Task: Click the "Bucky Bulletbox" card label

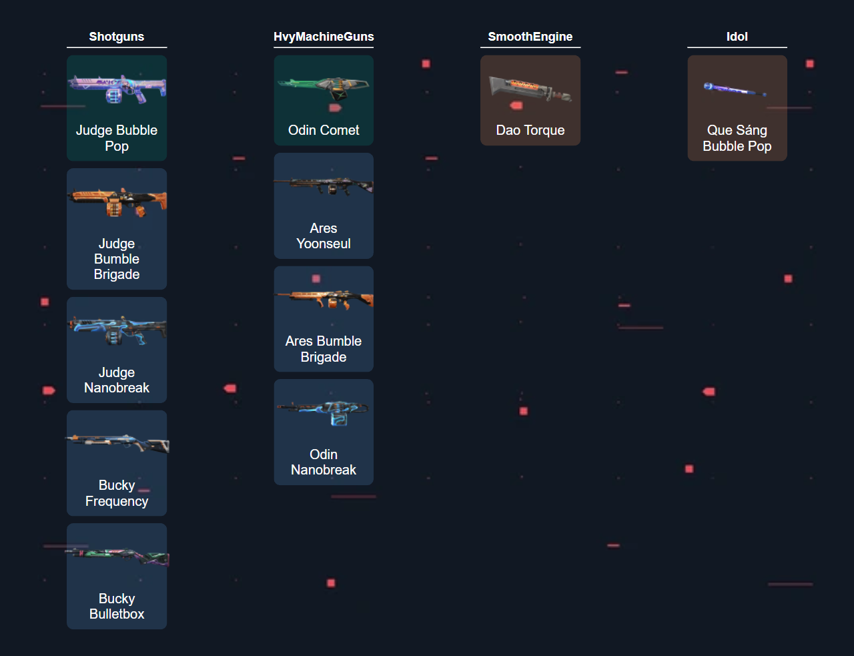Action: tap(117, 607)
